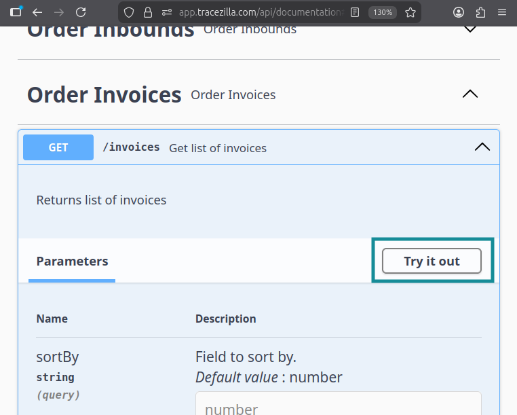Image resolution: width=517 pixels, height=415 pixels.
Task: Open the Firefox hamburger application menu
Action: coord(502,12)
